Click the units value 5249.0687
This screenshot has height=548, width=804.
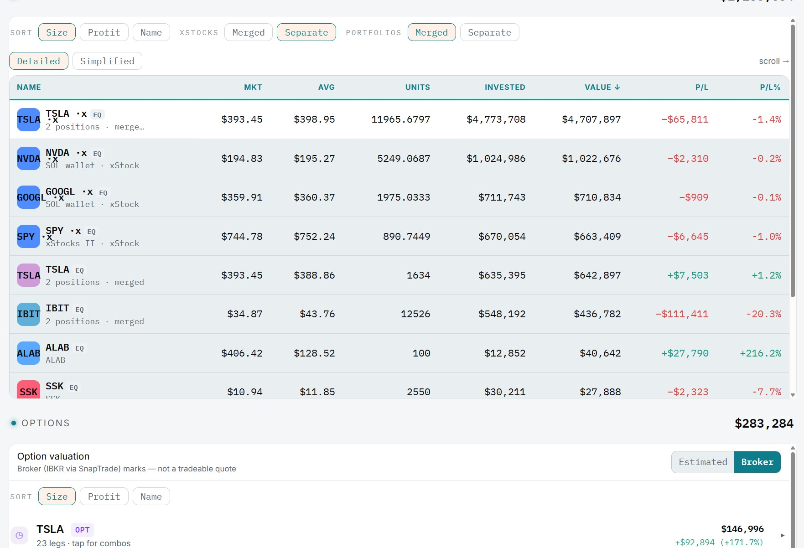[x=404, y=159]
